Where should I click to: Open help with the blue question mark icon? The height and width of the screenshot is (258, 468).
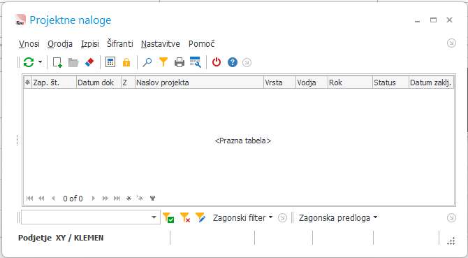[233, 62]
